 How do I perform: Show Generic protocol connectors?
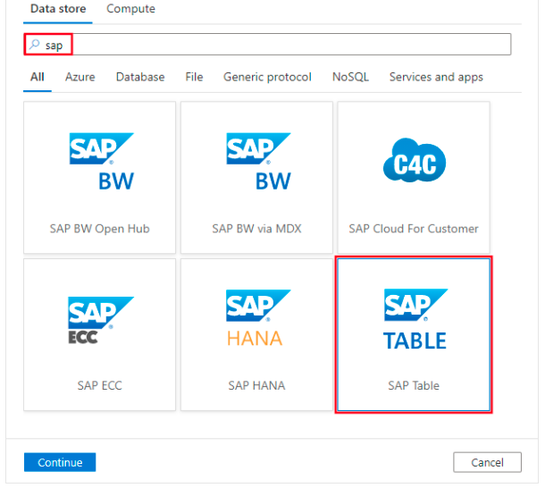(x=267, y=77)
